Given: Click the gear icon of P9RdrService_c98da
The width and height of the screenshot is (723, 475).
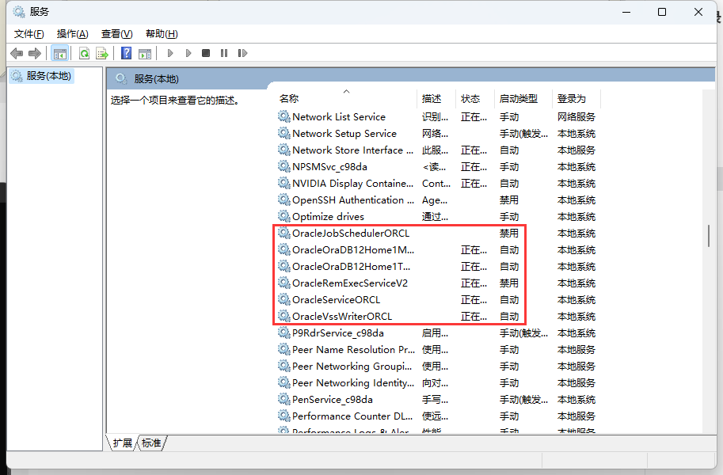Looking at the screenshot, I should pyautogui.click(x=284, y=332).
